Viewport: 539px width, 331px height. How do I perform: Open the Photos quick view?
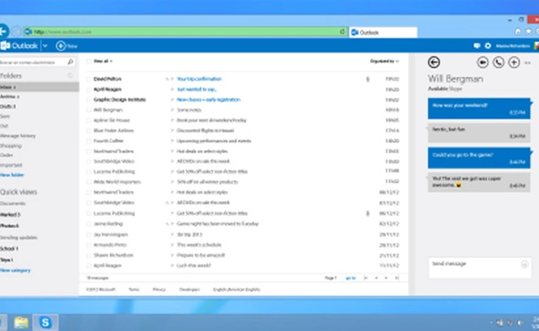9,226
